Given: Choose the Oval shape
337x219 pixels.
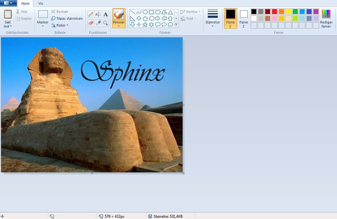Looking at the screenshot, I should point(145,12).
